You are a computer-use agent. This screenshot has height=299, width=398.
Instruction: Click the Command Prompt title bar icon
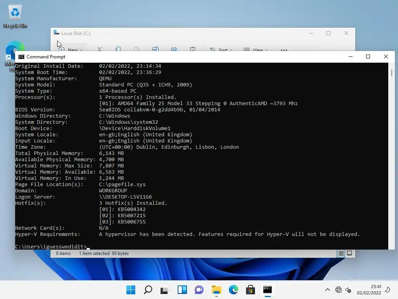21,57
